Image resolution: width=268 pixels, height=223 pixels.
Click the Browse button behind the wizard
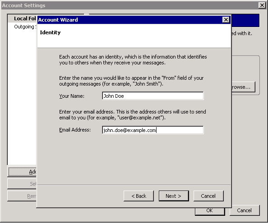click(243, 87)
